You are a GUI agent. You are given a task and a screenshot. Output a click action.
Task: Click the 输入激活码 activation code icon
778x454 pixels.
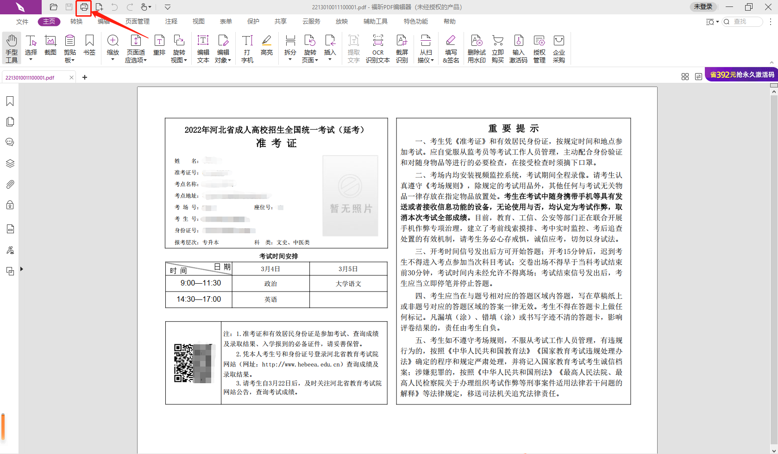click(x=519, y=48)
